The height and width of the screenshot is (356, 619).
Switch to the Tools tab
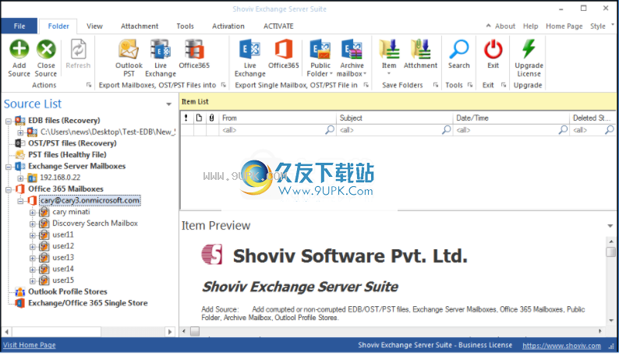coord(185,26)
